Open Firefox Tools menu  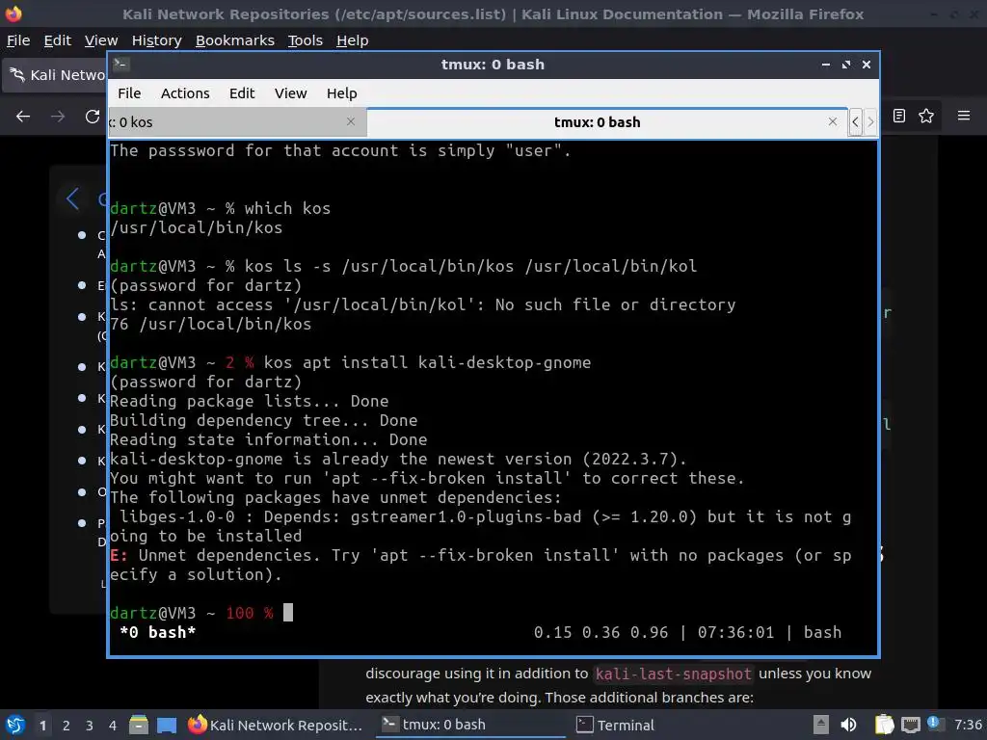coord(306,40)
